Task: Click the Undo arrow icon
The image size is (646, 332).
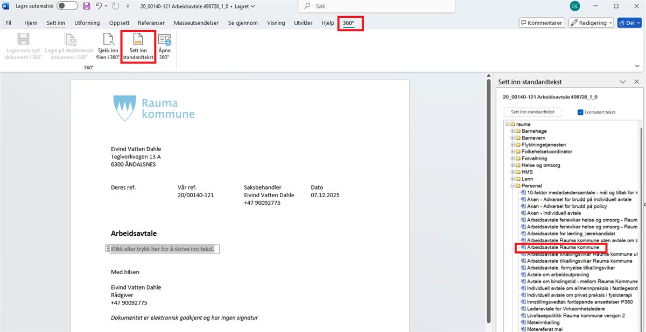Action: pyautogui.click(x=99, y=6)
